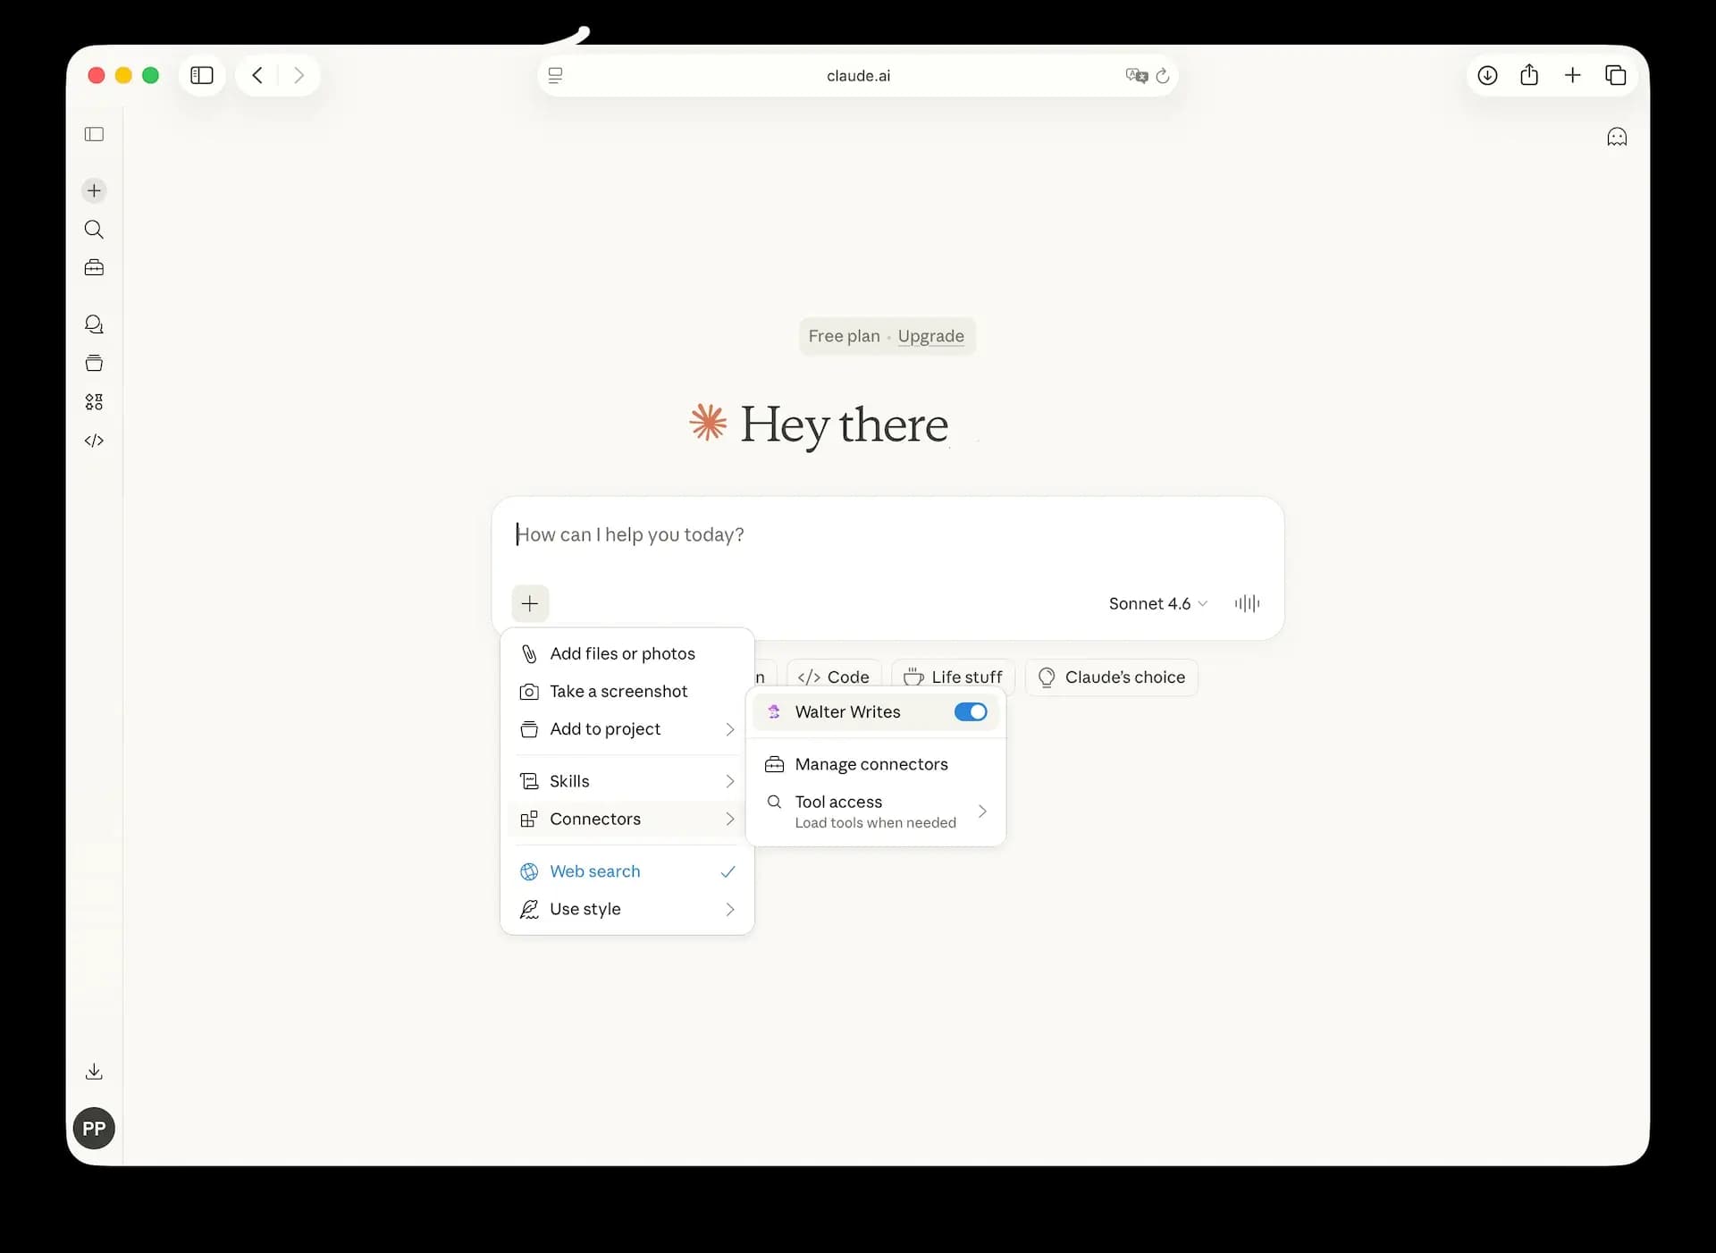Focus the 'How can I help you today?' field

click(x=887, y=534)
